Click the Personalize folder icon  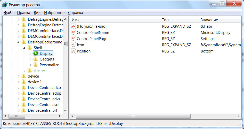tap(36, 65)
